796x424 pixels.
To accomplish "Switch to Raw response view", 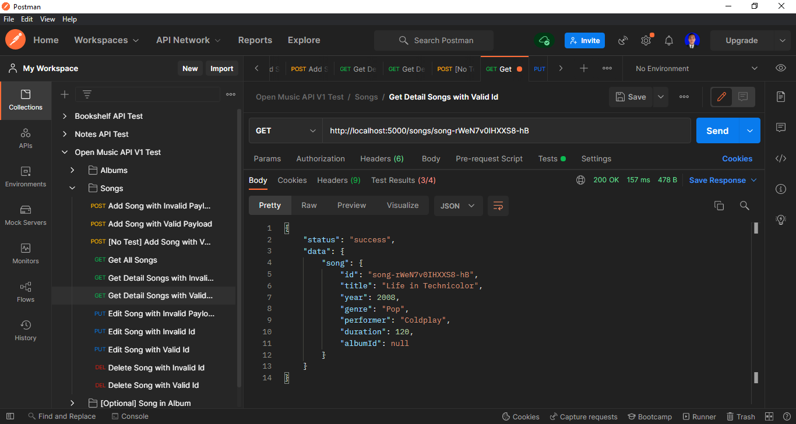I will tap(309, 206).
